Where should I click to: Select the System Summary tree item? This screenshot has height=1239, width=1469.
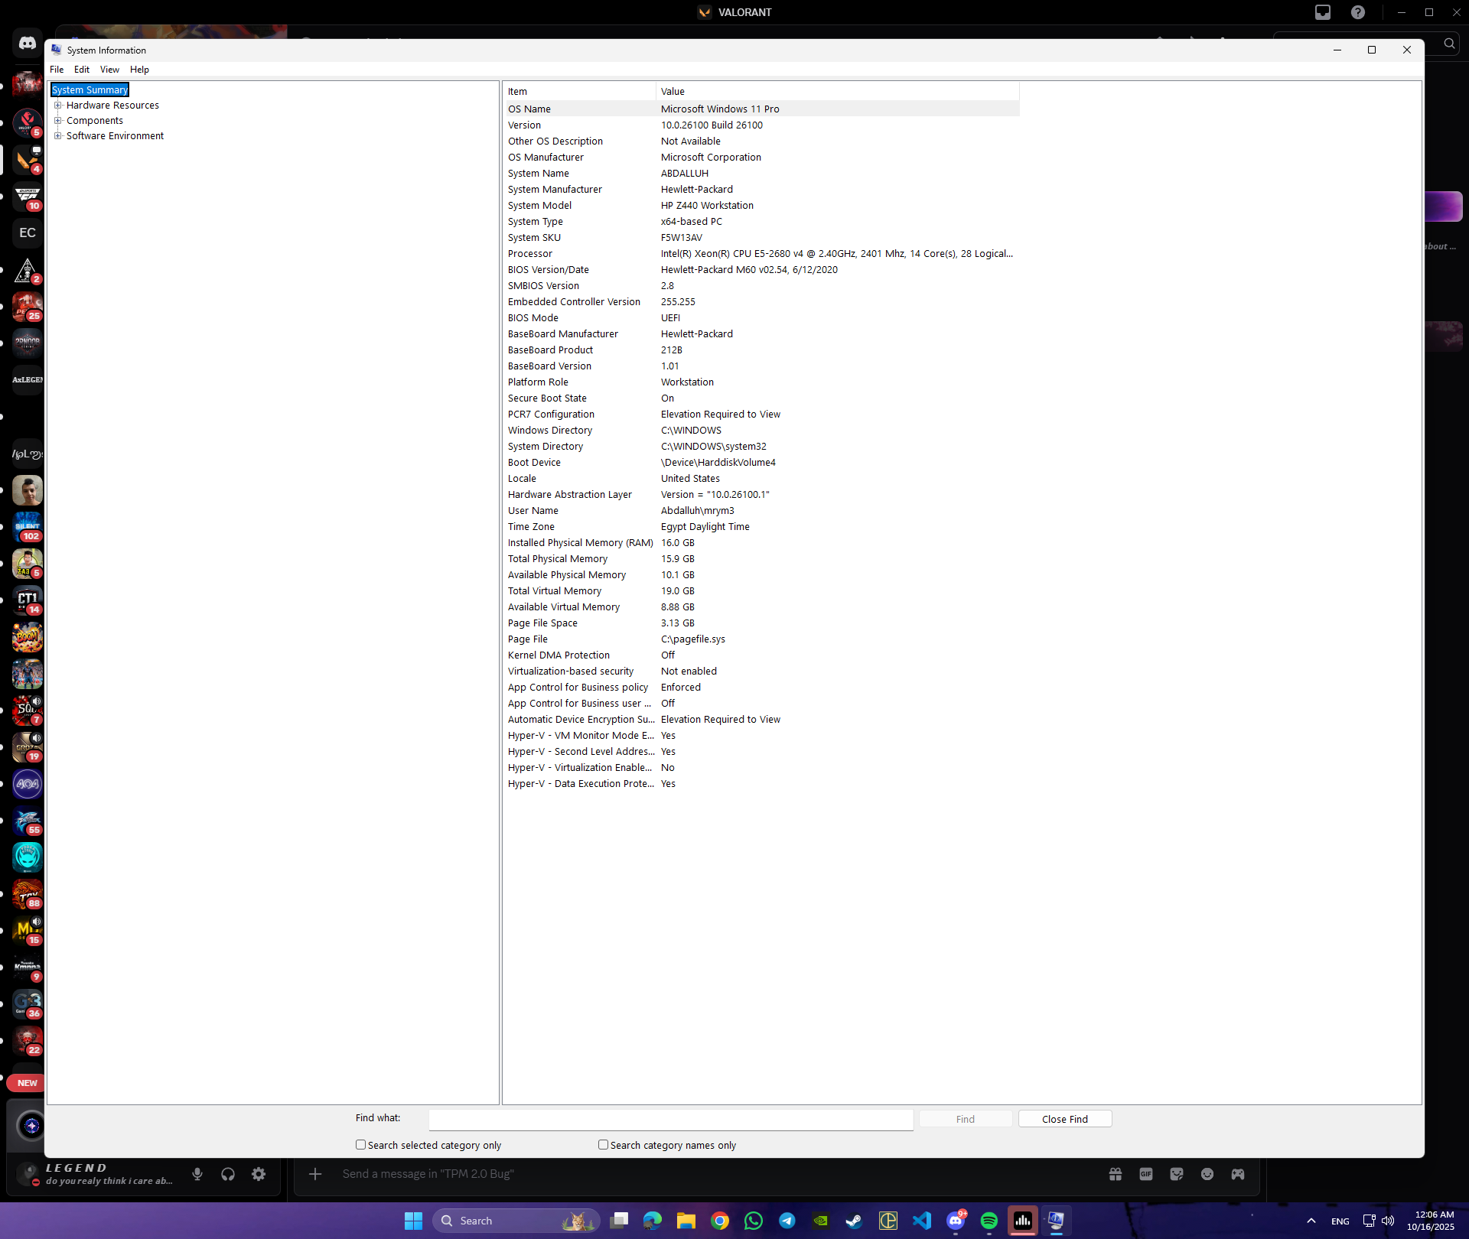point(90,90)
